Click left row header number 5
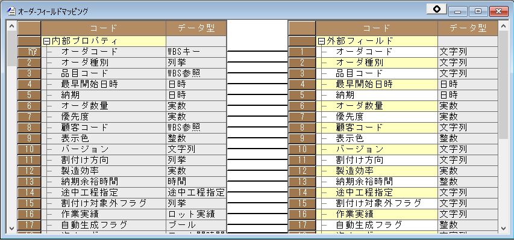 point(29,95)
